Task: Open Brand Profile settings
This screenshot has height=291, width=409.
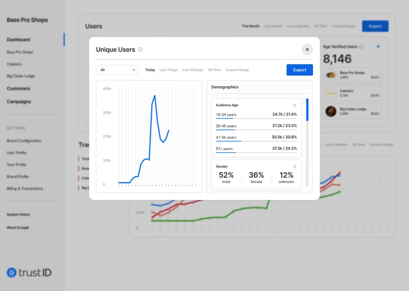Action: coord(18,176)
